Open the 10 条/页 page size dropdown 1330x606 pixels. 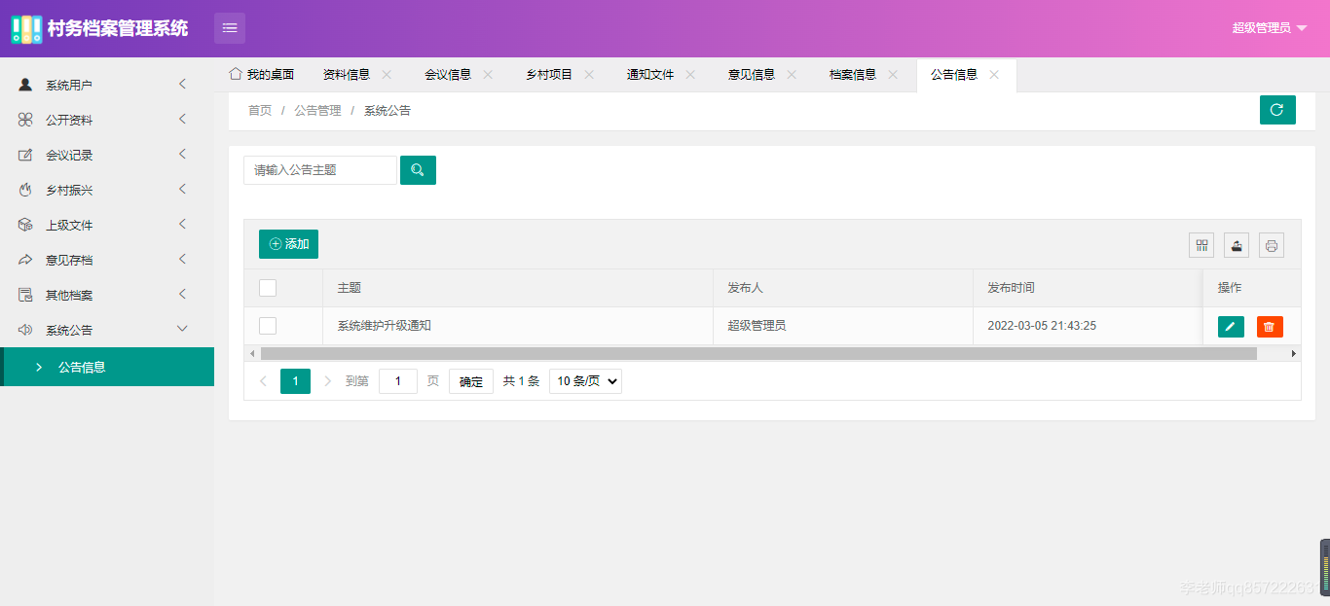point(585,381)
